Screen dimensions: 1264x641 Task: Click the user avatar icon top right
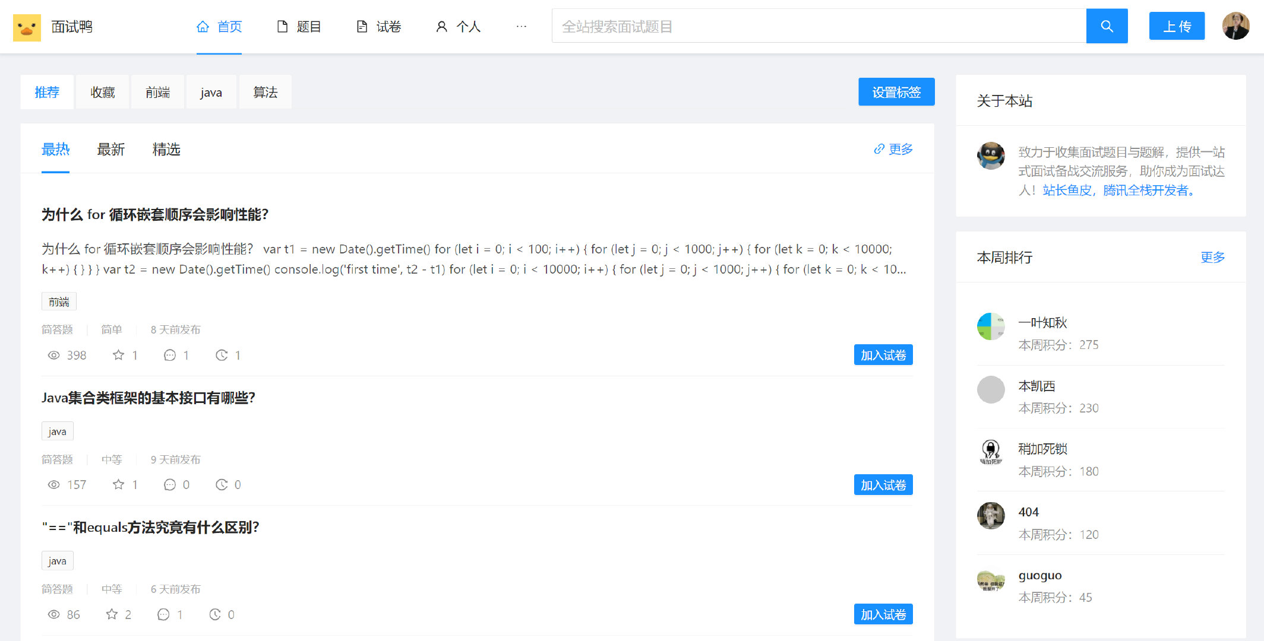pyautogui.click(x=1236, y=26)
